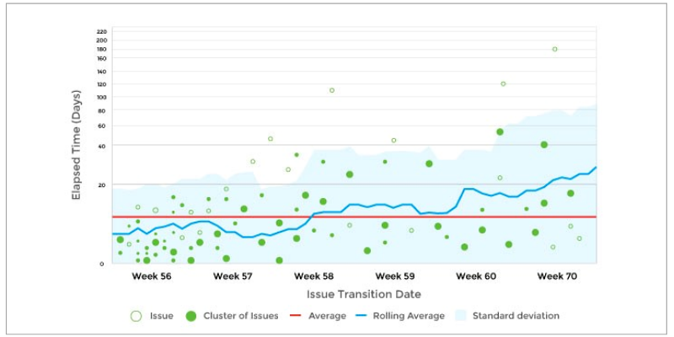The image size is (674, 337).
Task: Select the Week 60 axis label
Action: pos(475,275)
